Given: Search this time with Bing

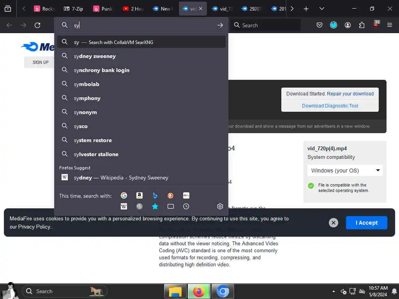Looking at the screenshot, I should [155, 195].
